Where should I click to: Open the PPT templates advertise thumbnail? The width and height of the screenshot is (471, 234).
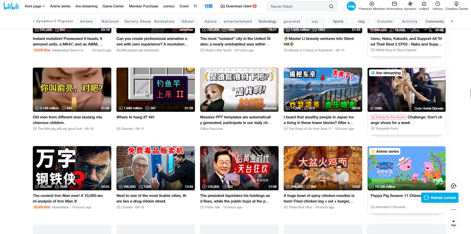239,90
